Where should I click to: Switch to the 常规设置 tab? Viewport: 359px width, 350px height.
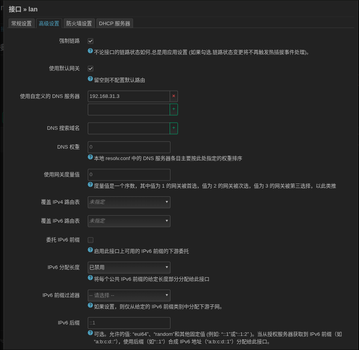(22, 24)
